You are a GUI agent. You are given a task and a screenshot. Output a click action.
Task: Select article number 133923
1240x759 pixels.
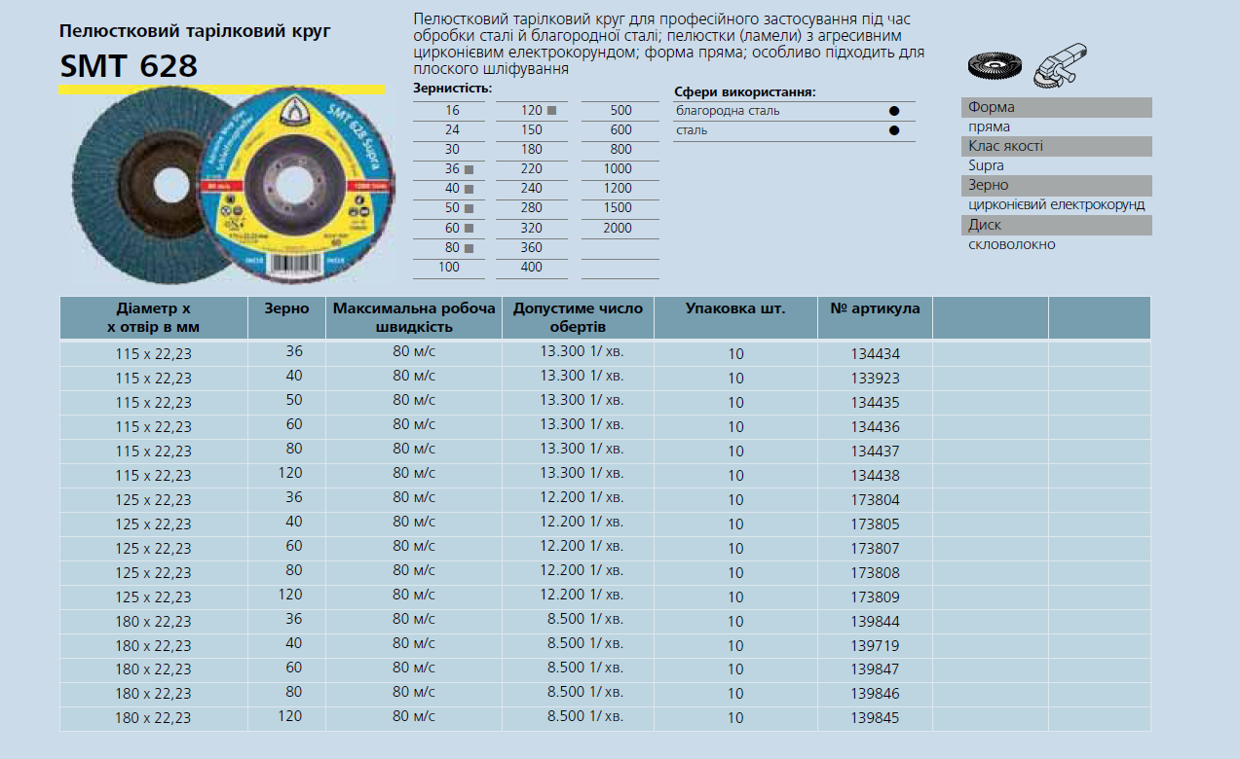coord(876,379)
